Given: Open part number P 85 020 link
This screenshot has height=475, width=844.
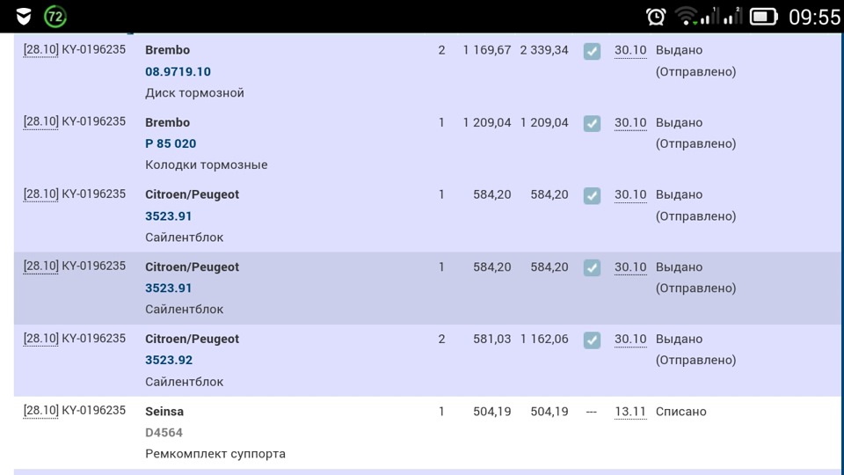Looking at the screenshot, I should pos(171,143).
